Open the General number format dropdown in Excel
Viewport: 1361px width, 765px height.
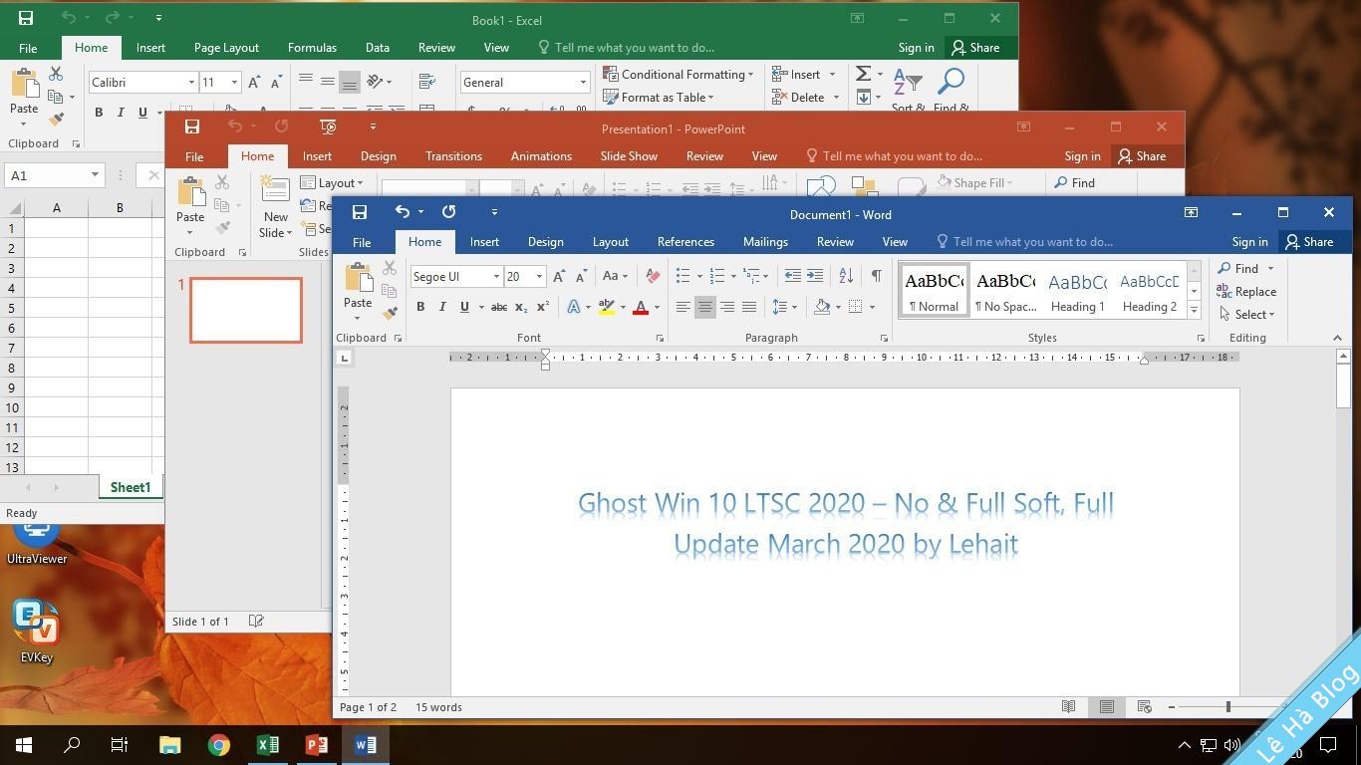pyautogui.click(x=583, y=82)
